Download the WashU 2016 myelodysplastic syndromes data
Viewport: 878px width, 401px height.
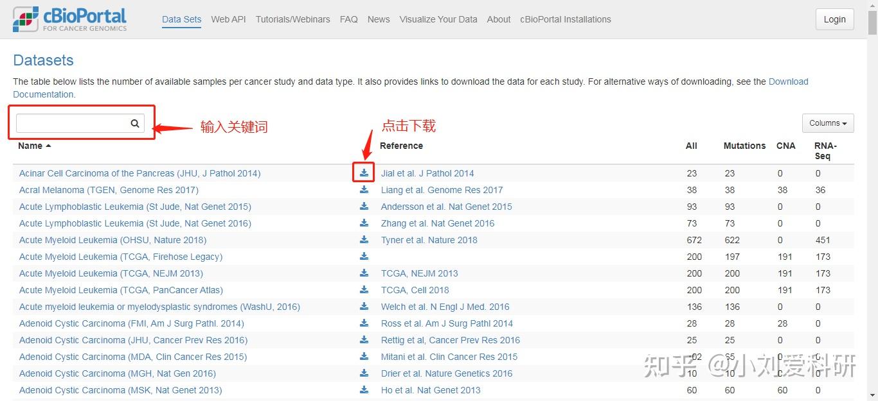click(364, 306)
